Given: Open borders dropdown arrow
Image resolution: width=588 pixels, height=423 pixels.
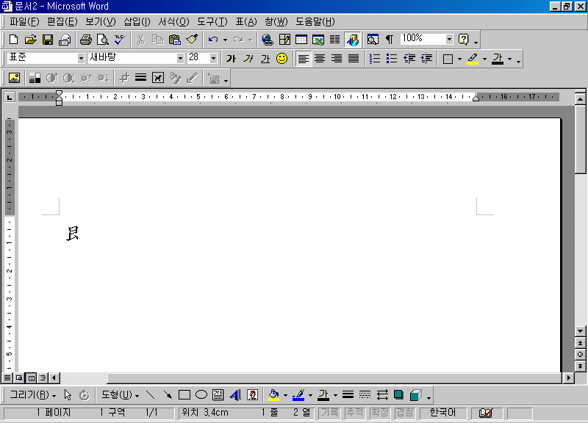Looking at the screenshot, I should point(460,59).
